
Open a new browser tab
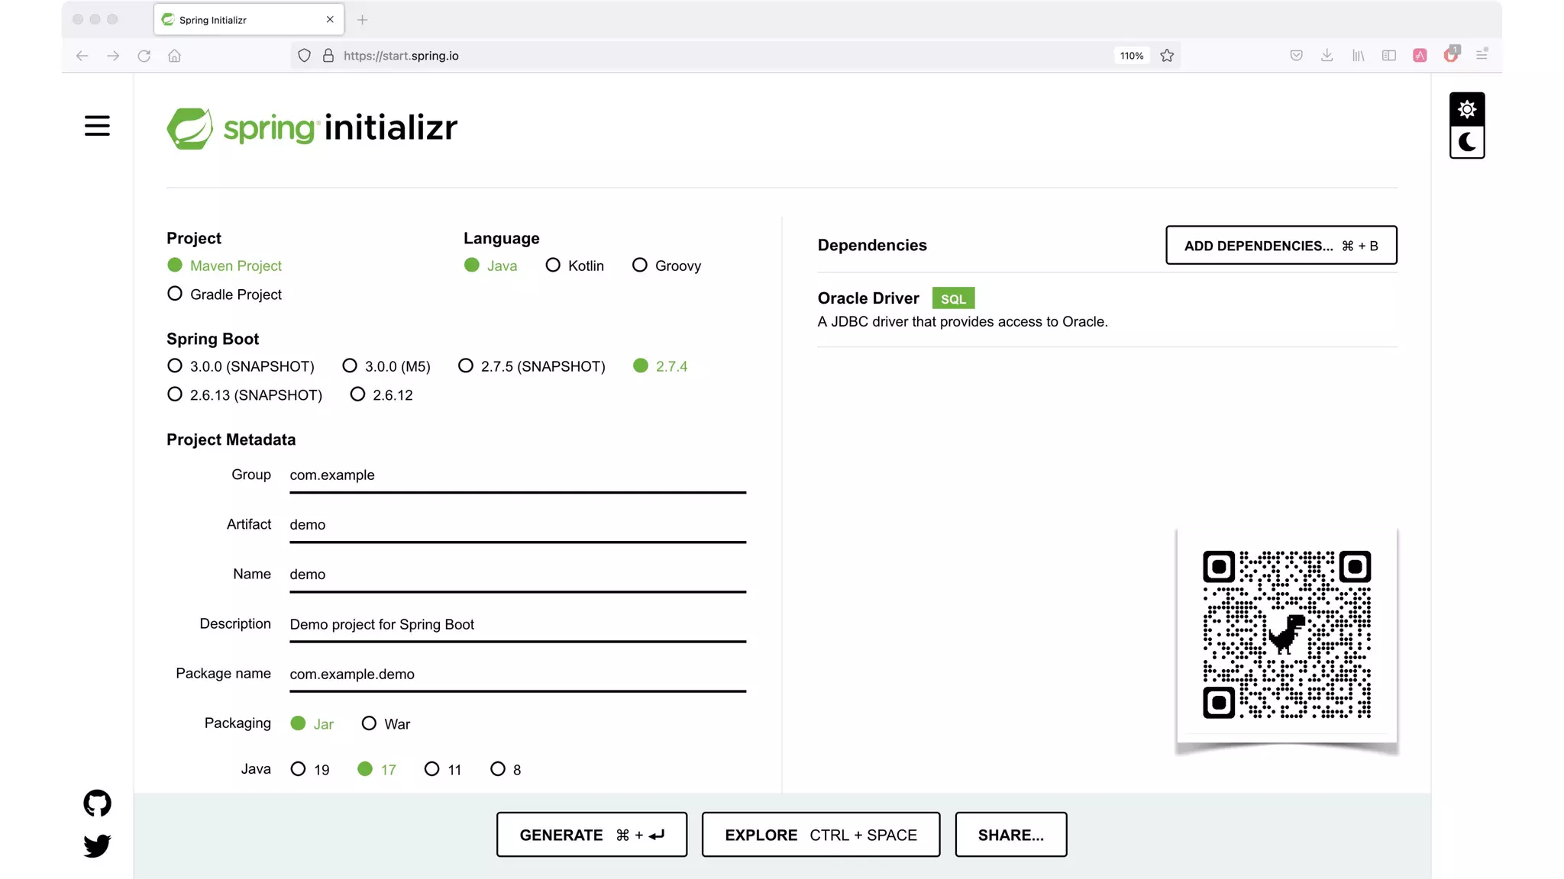[363, 20]
